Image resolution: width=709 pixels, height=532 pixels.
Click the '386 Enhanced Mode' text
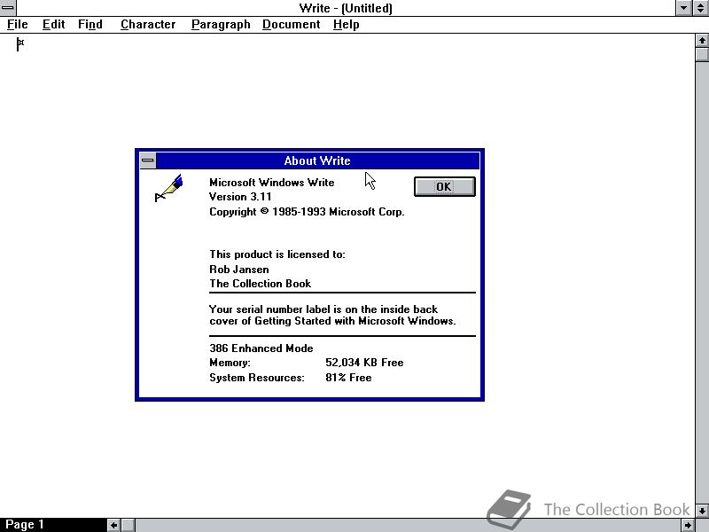261,348
